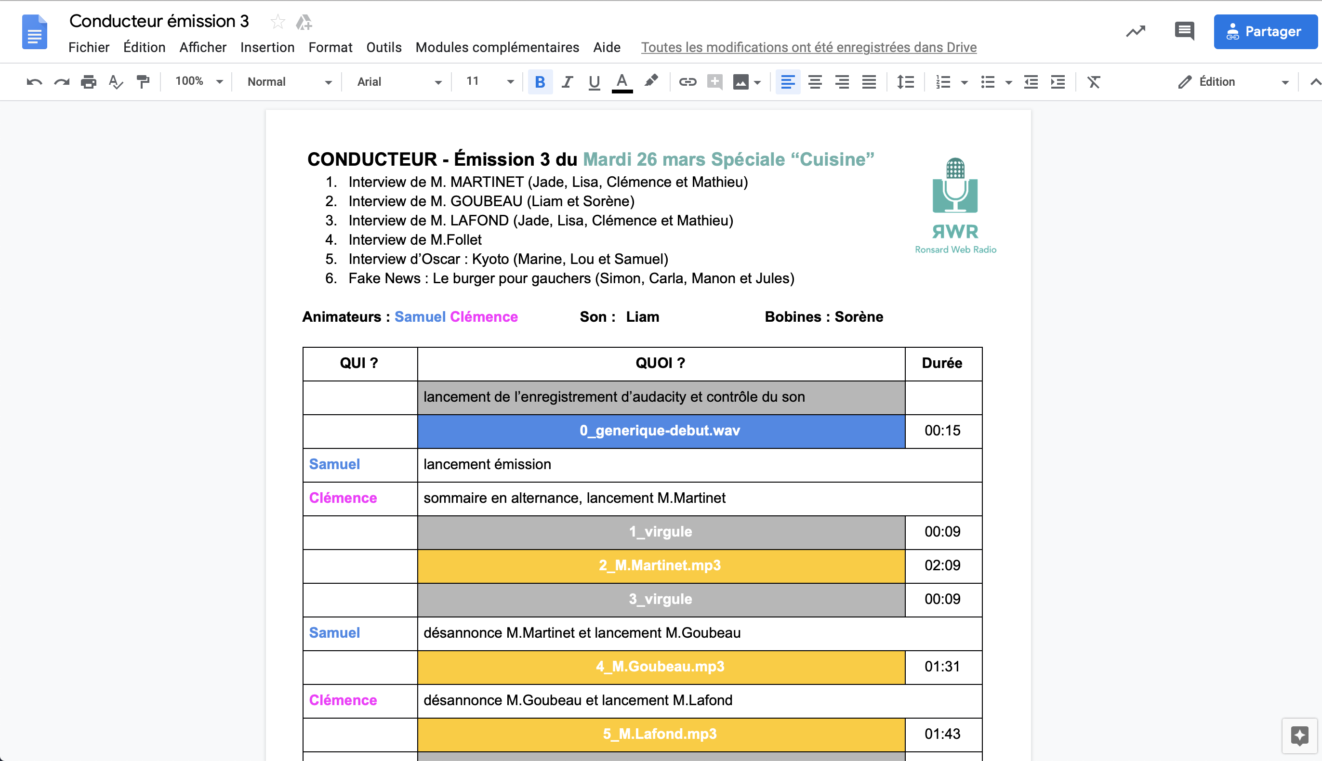Viewport: 1322px width, 761px height.
Task: Toggle italic formatting
Action: coord(567,82)
